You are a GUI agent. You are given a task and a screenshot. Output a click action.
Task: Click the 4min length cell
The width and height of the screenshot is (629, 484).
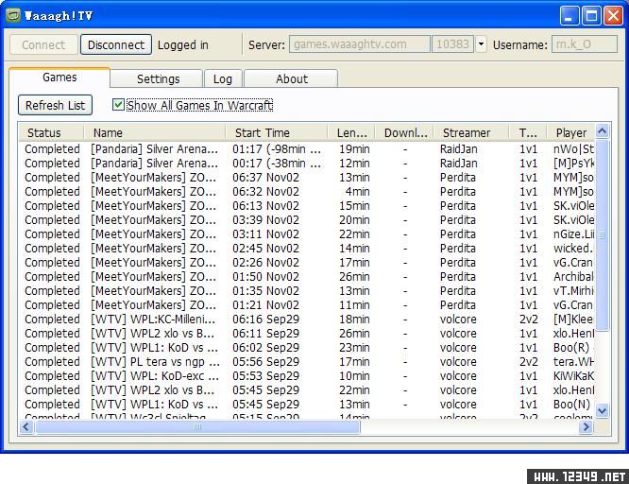357,192
